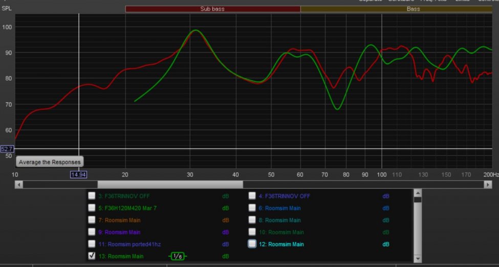Image resolution: width=499 pixels, height=267 pixels.
Task: Select the Sub bass frequency band label
Action: coord(212,9)
